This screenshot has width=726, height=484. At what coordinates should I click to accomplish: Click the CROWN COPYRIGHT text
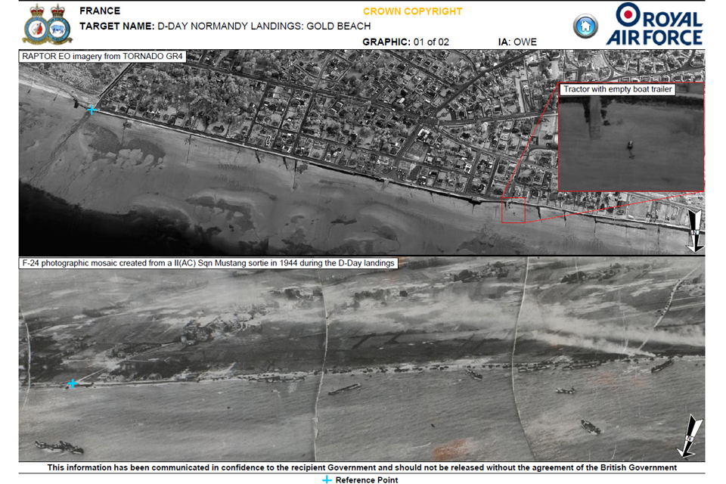point(412,11)
